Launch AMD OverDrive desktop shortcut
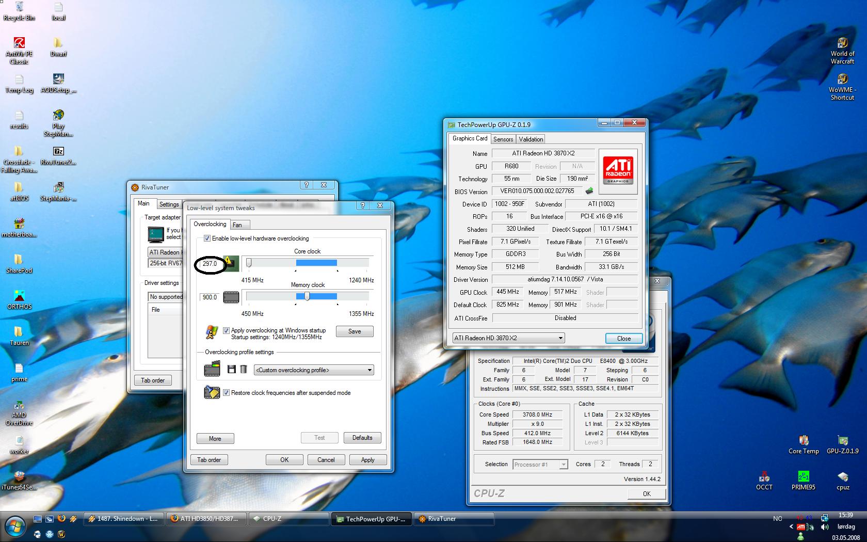Screen dimensions: 867x542 point(19,413)
